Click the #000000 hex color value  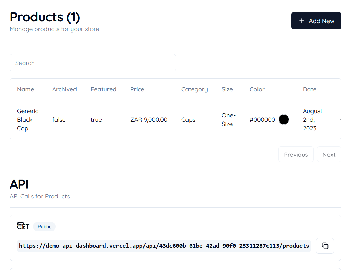tap(262, 120)
